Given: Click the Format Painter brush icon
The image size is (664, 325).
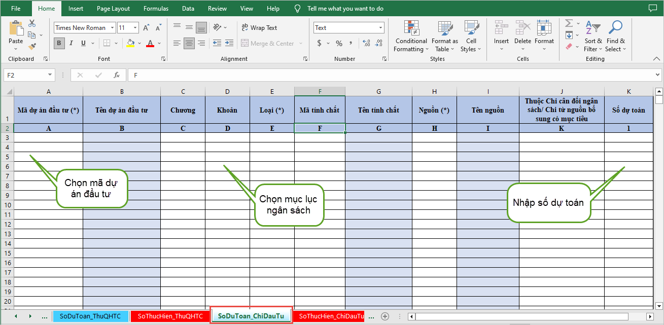Looking at the screenshot, I should pos(32,47).
